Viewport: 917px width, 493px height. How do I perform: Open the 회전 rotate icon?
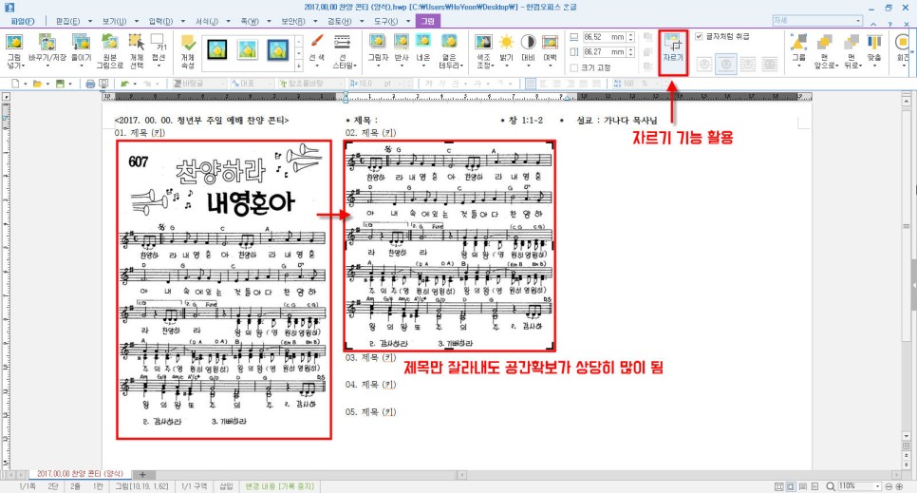(903, 42)
